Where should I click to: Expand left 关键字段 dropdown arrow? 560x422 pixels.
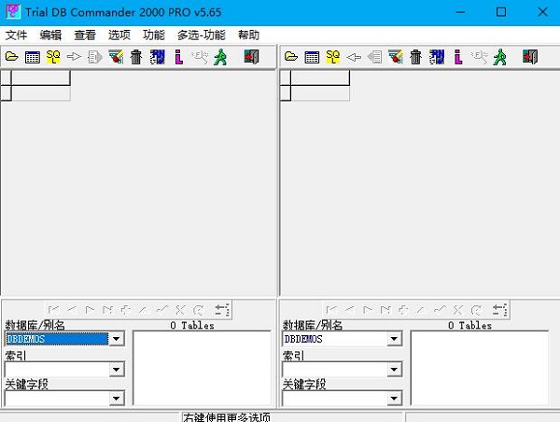pyautogui.click(x=117, y=399)
